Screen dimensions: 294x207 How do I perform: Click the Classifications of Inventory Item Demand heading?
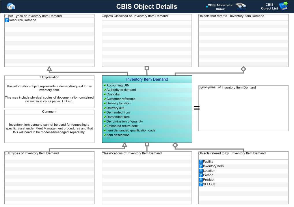pos(132,153)
